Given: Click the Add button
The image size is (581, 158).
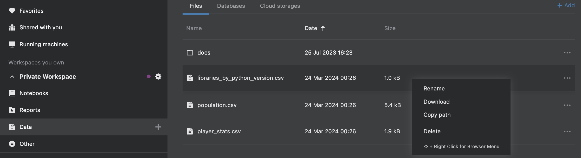Looking at the screenshot, I should coord(566,5).
